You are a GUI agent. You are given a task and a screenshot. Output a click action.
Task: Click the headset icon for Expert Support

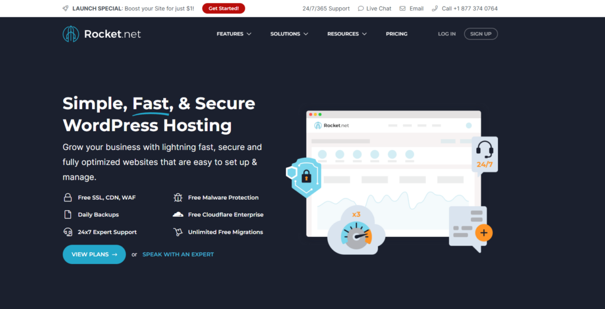tap(68, 232)
